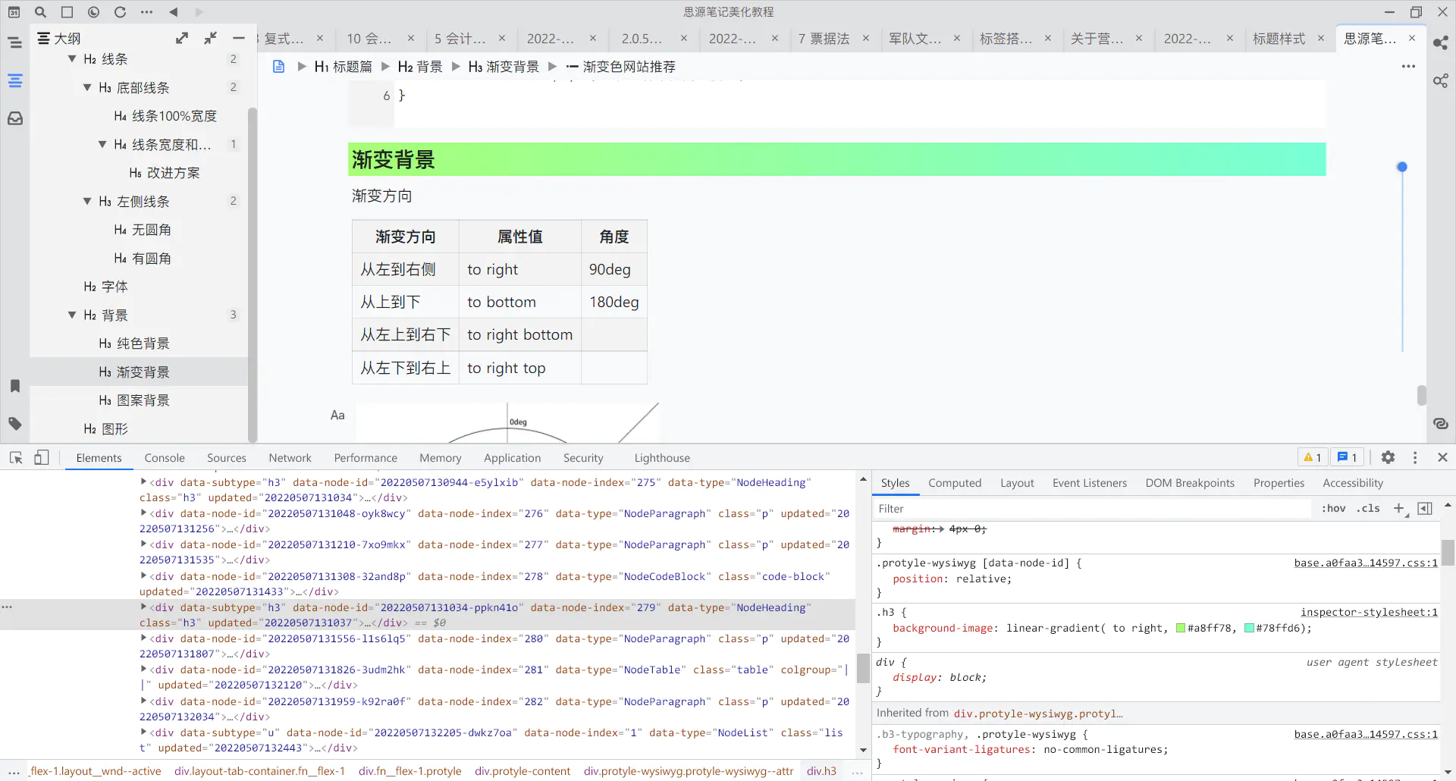Image resolution: width=1456 pixels, height=781 pixels.
Task: Click the #a8ff78 color swatch
Action: 1180,629
